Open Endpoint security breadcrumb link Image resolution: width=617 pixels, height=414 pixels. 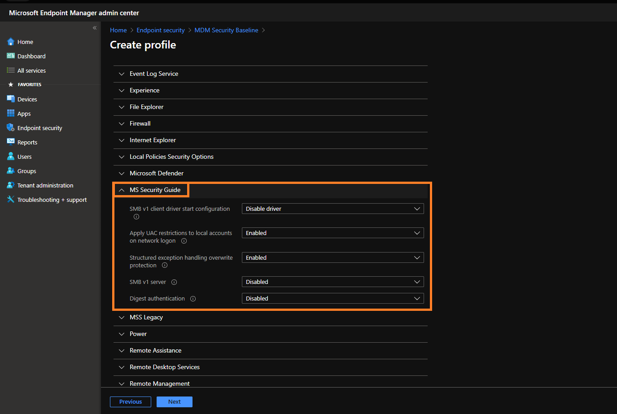[161, 30]
